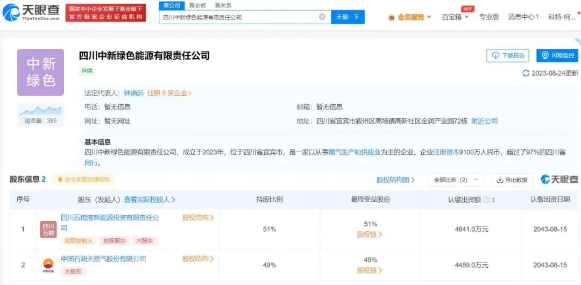This screenshot has width=581, height=285.
Task: Click the 四川五粮 shareholder logo
Action: pyautogui.click(x=48, y=230)
